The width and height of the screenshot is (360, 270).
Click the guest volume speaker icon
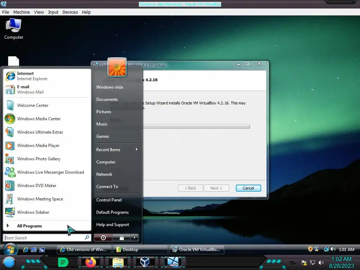(x=333, y=249)
